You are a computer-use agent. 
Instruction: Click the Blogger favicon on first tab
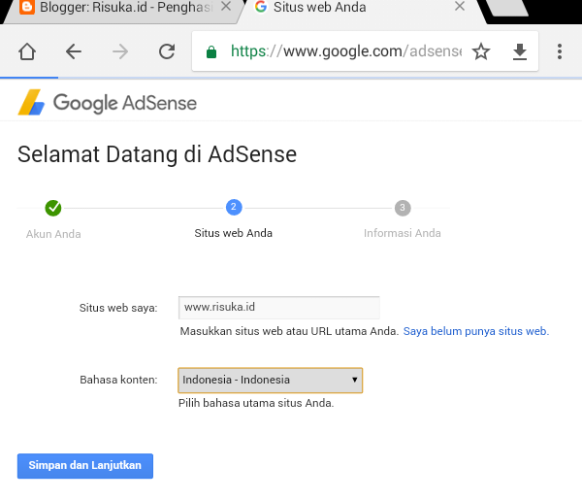(x=27, y=7)
